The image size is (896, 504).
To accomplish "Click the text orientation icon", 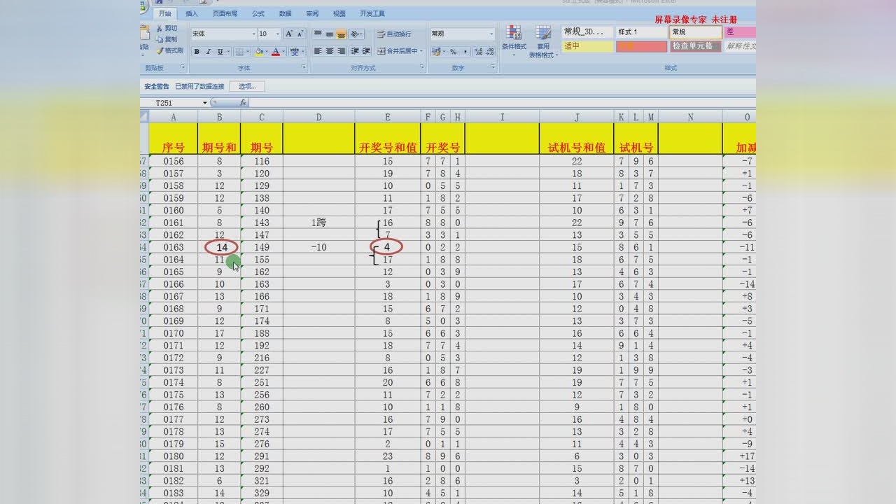I will coord(355,34).
